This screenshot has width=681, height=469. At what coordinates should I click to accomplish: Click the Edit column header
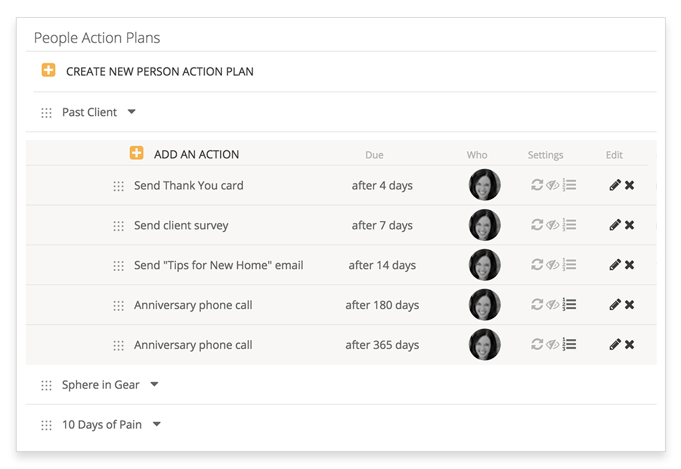coord(614,155)
